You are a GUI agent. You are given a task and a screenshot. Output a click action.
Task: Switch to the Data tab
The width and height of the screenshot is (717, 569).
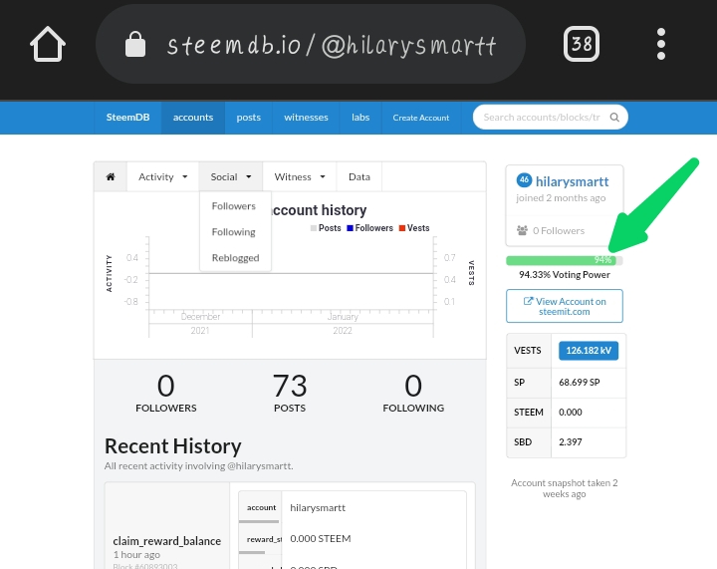pyautogui.click(x=358, y=177)
